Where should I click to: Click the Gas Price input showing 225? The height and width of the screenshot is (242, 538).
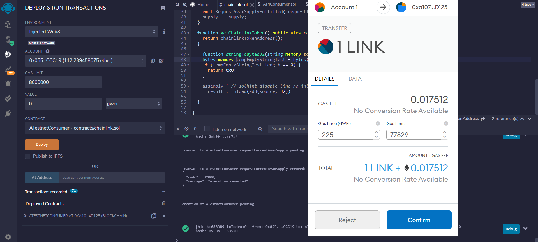[346, 135]
